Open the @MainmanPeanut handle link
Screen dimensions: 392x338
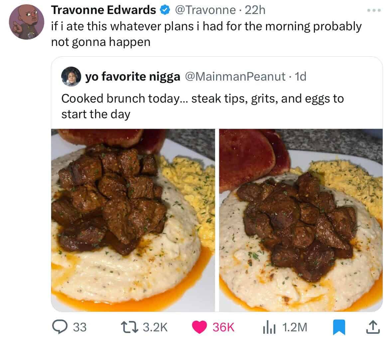(235, 77)
